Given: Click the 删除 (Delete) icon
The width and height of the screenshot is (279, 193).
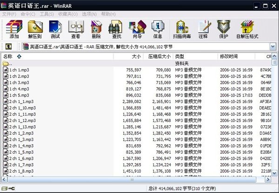Looking at the screenshot, I should pyautogui.click(x=96, y=30).
